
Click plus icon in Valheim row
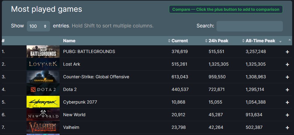pyautogui.click(x=287, y=128)
